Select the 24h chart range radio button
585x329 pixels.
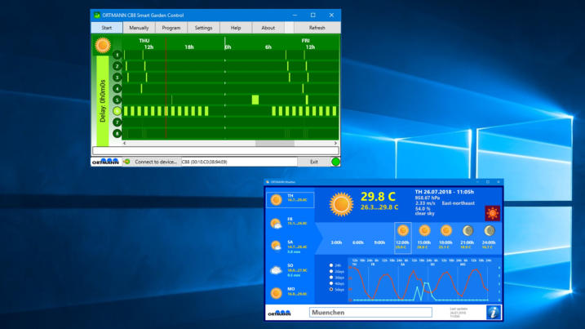point(331,265)
